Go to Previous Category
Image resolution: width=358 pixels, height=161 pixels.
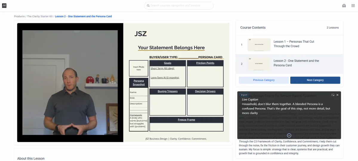click(x=264, y=80)
